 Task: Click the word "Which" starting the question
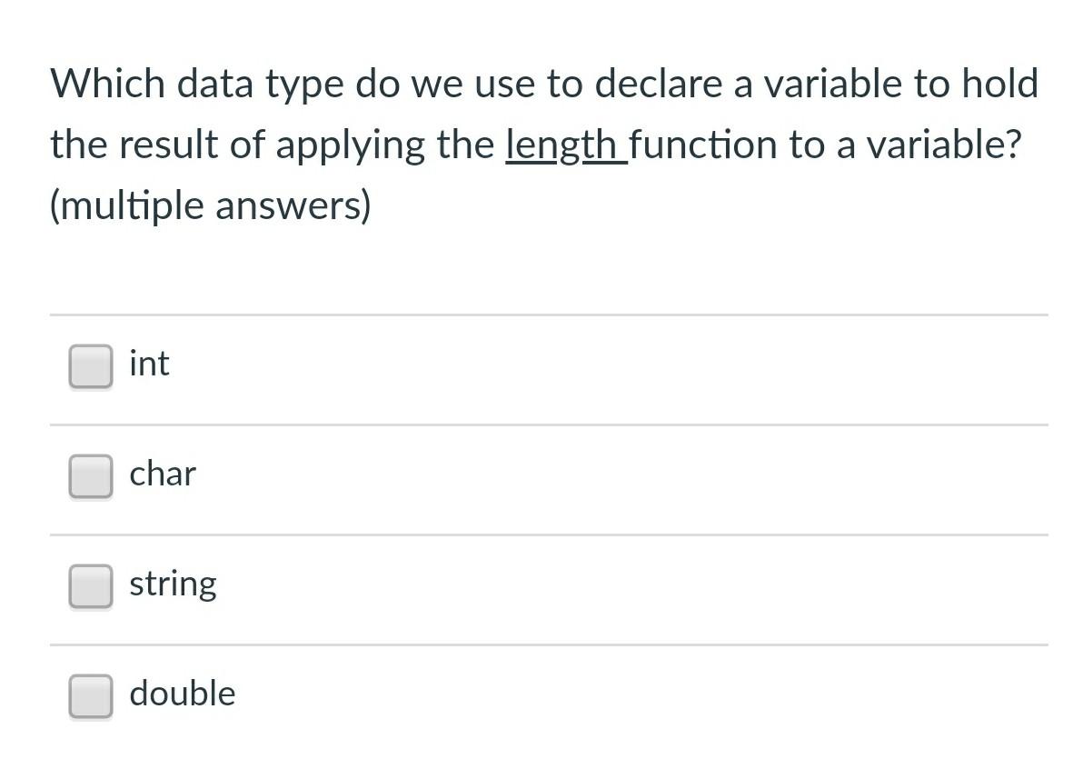tap(108, 84)
